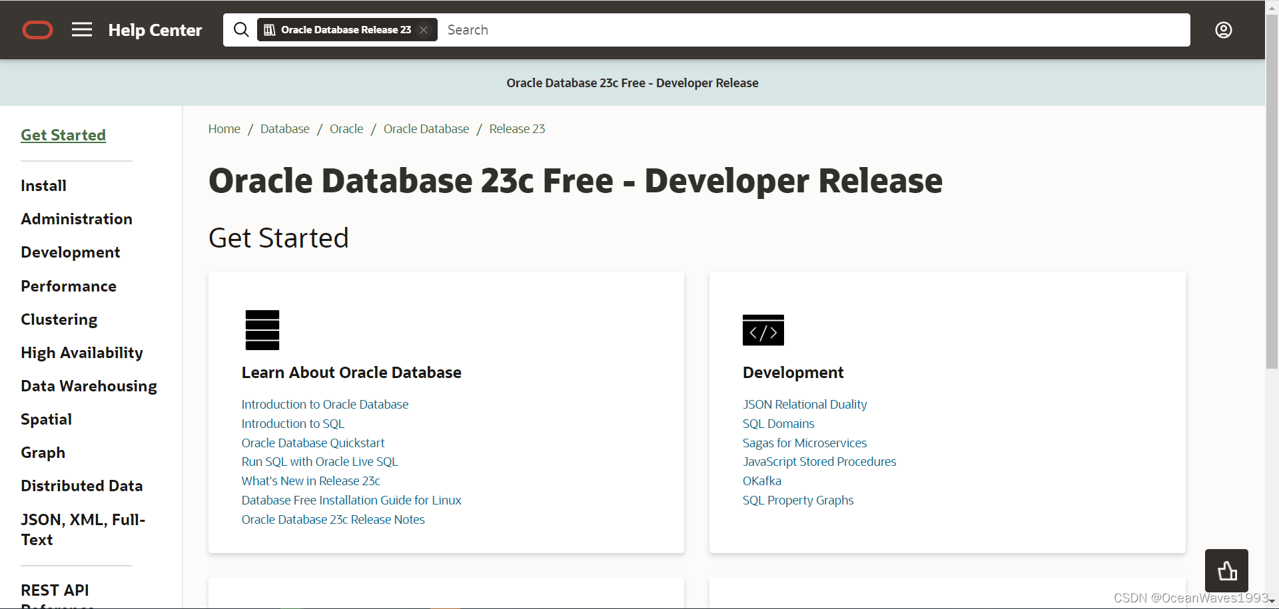Open the Spatial sidebar section

point(46,419)
